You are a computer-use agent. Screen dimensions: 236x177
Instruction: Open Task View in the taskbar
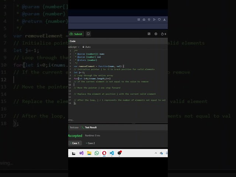coord(74,153)
